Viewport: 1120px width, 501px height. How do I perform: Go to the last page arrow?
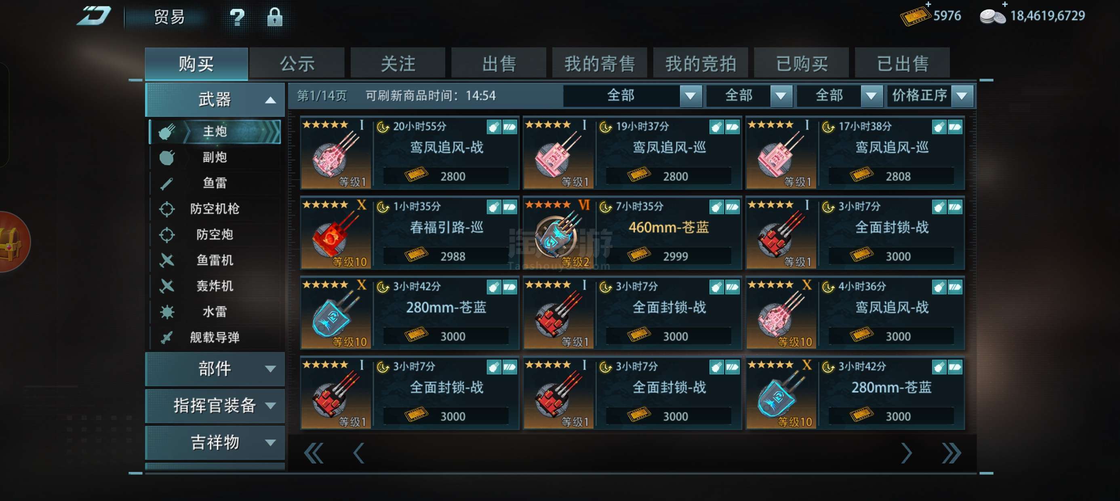[x=951, y=453]
